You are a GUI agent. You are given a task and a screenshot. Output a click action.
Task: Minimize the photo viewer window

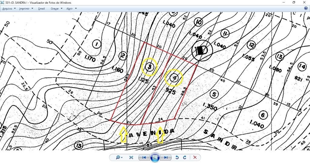pos(283,2)
